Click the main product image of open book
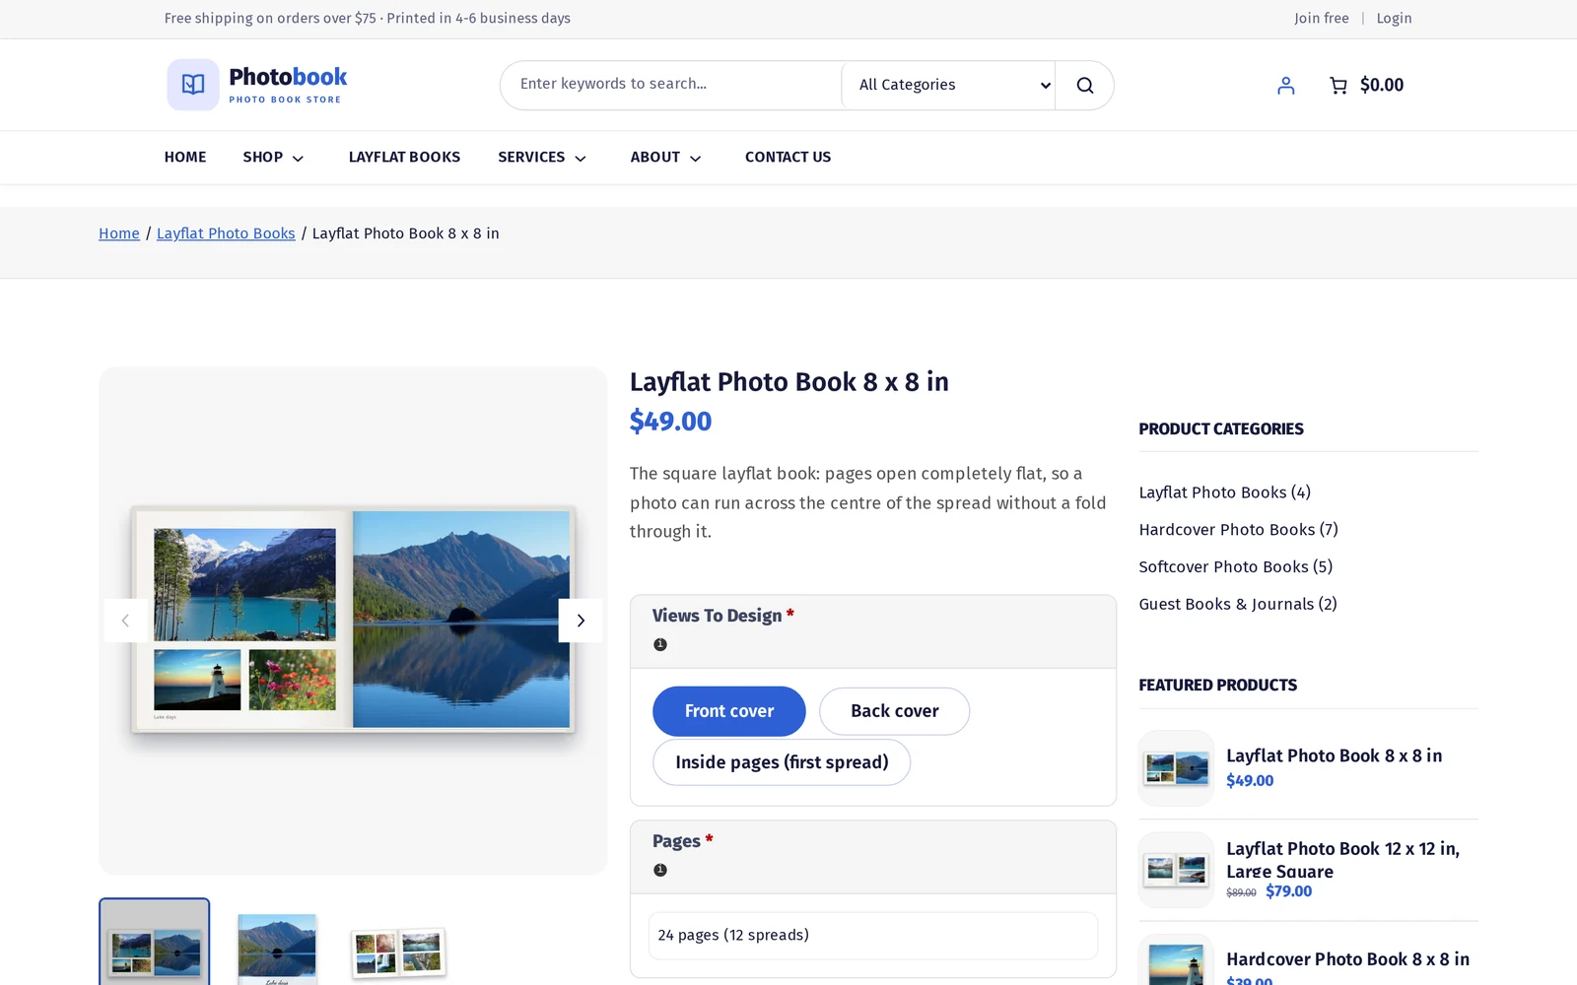The width and height of the screenshot is (1577, 985). pyautogui.click(x=353, y=621)
